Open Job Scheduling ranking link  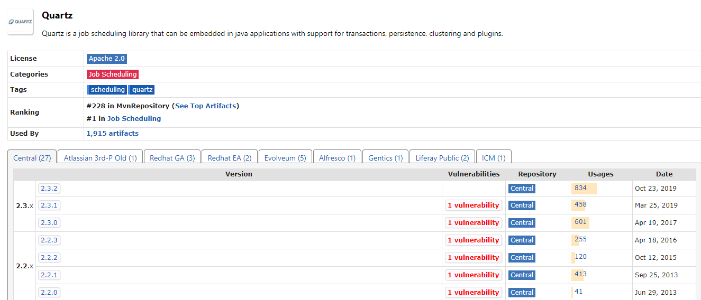tap(134, 119)
